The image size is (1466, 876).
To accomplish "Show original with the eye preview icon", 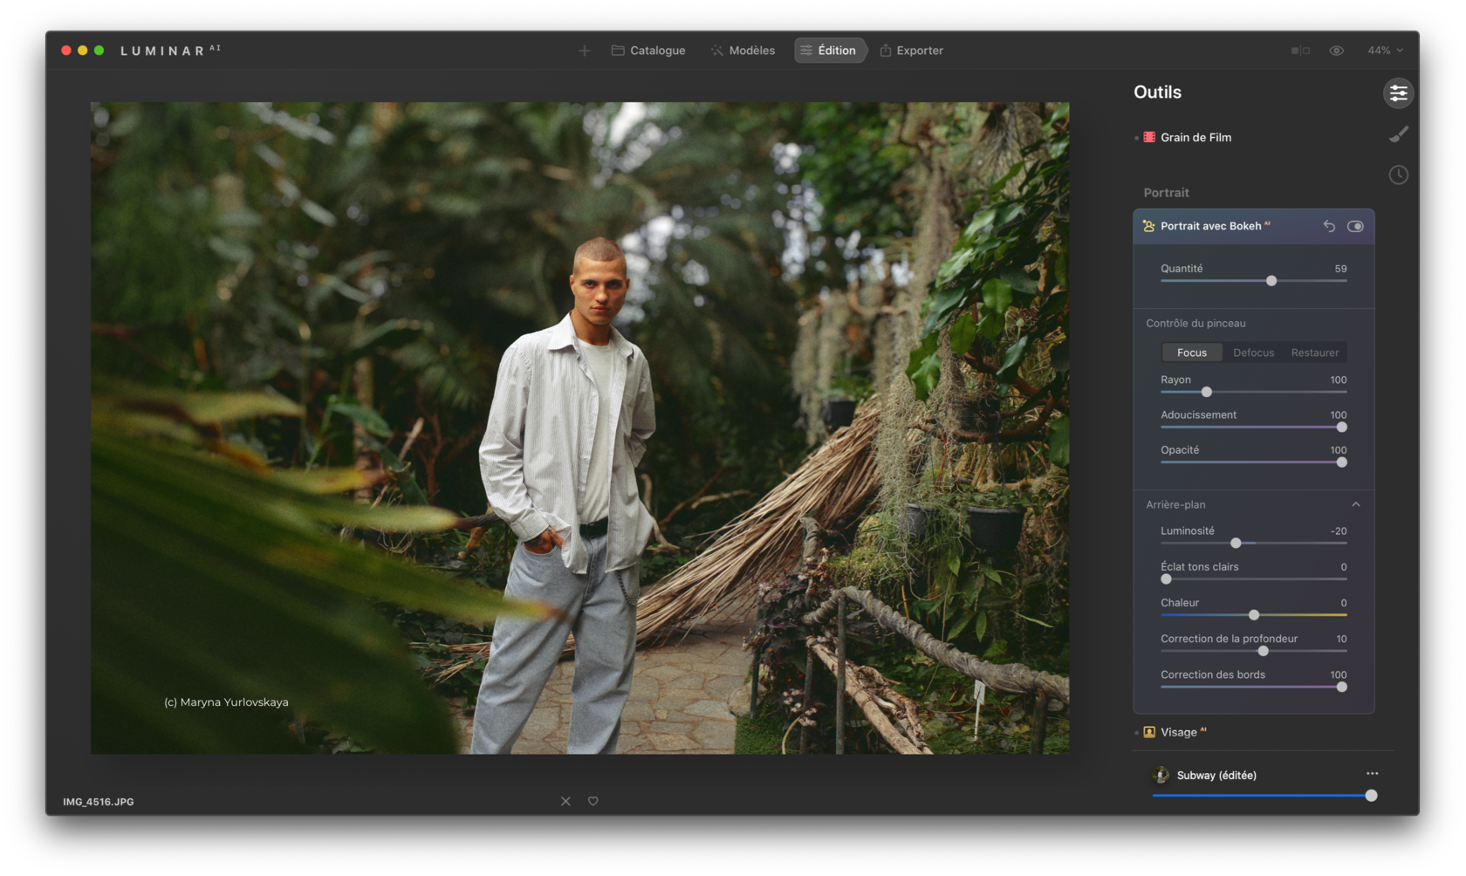I will [x=1336, y=51].
